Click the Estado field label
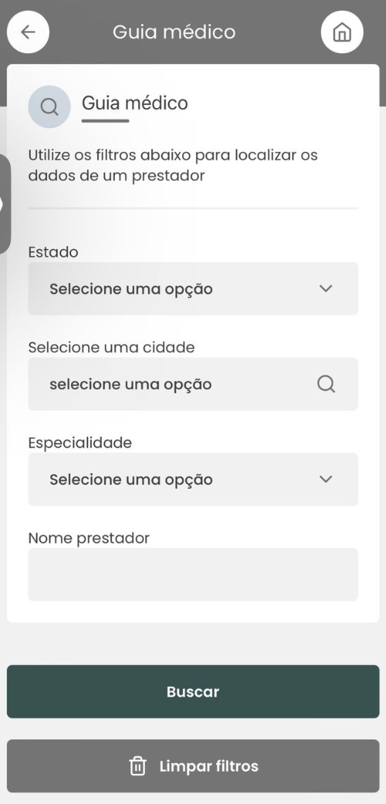 (53, 252)
